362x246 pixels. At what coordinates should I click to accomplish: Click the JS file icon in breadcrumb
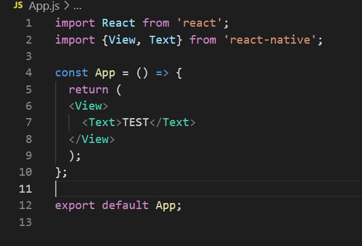[x=18, y=5]
